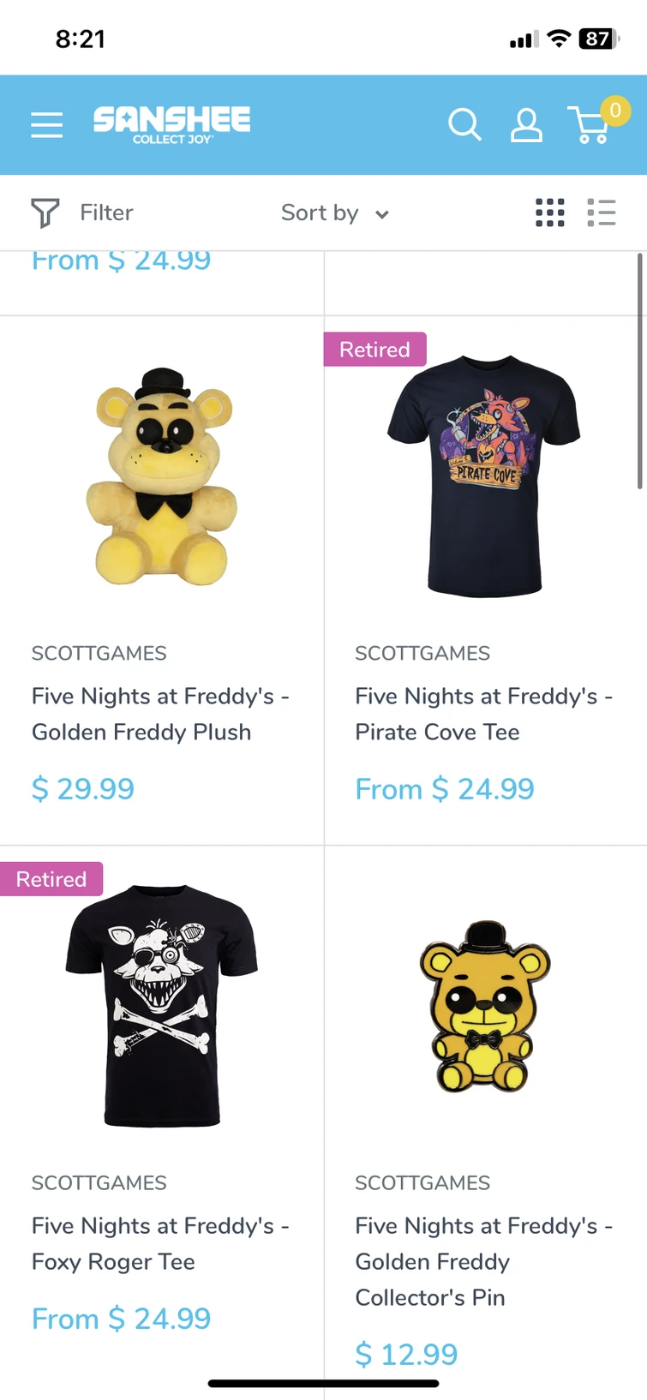This screenshot has height=1400, width=647.
Task: Expand the Sort by dropdown
Action: coord(320,212)
